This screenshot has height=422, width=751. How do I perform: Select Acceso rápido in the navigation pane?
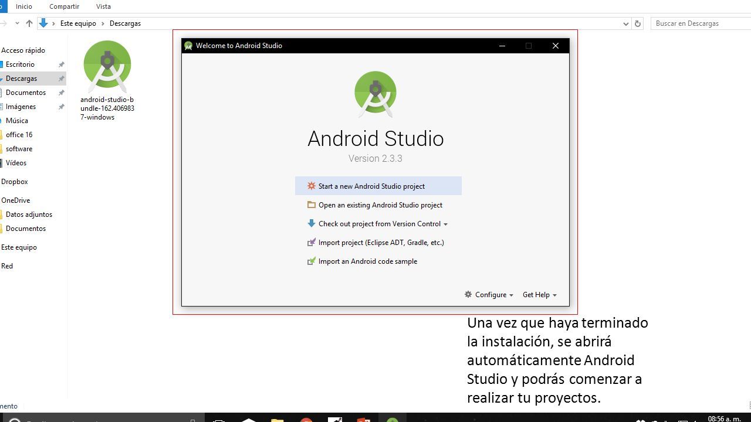[x=23, y=50]
